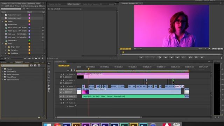Click the New Item icon in the Project panel
This screenshot has height=126, width=224.
39,58
